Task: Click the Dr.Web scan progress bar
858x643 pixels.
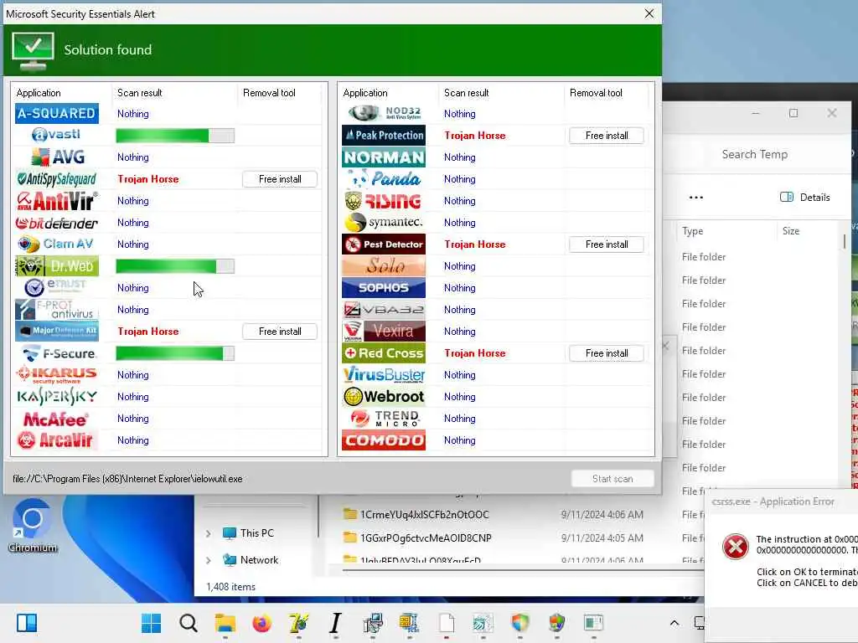Action: click(x=175, y=266)
